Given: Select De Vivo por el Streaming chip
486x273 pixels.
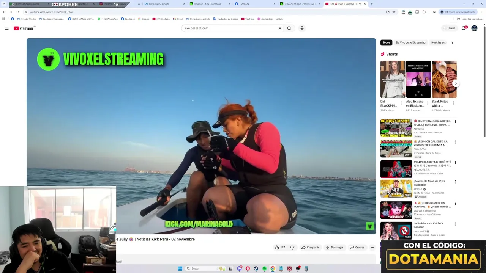Looking at the screenshot, I should tap(410, 42).
